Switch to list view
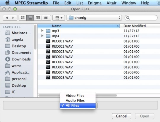The height and width of the screenshot is (122, 160). (30, 18)
